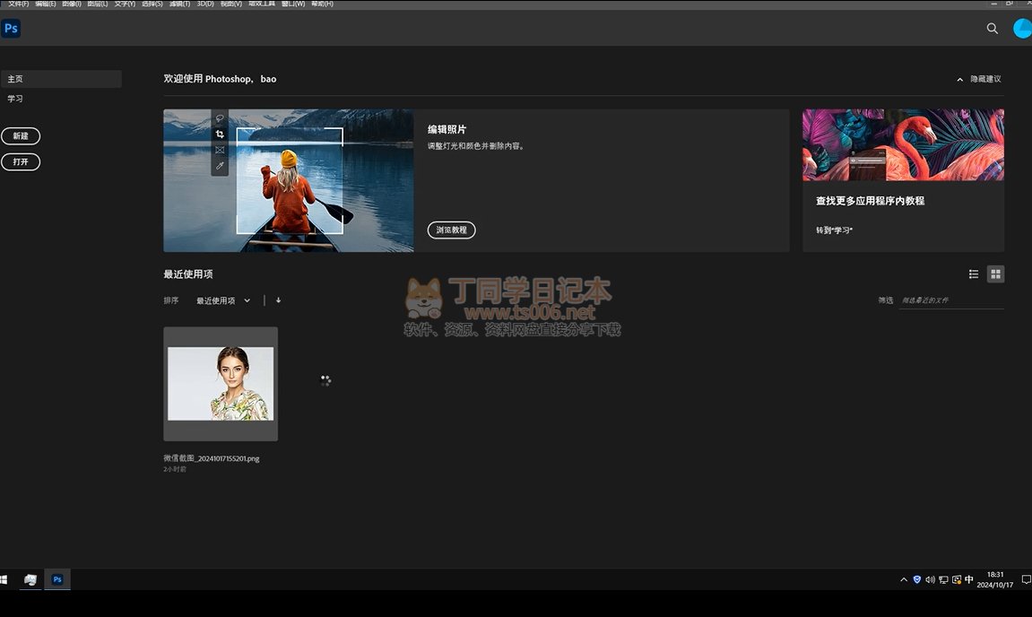Switch recent files to grid view
1032x617 pixels.
click(995, 274)
